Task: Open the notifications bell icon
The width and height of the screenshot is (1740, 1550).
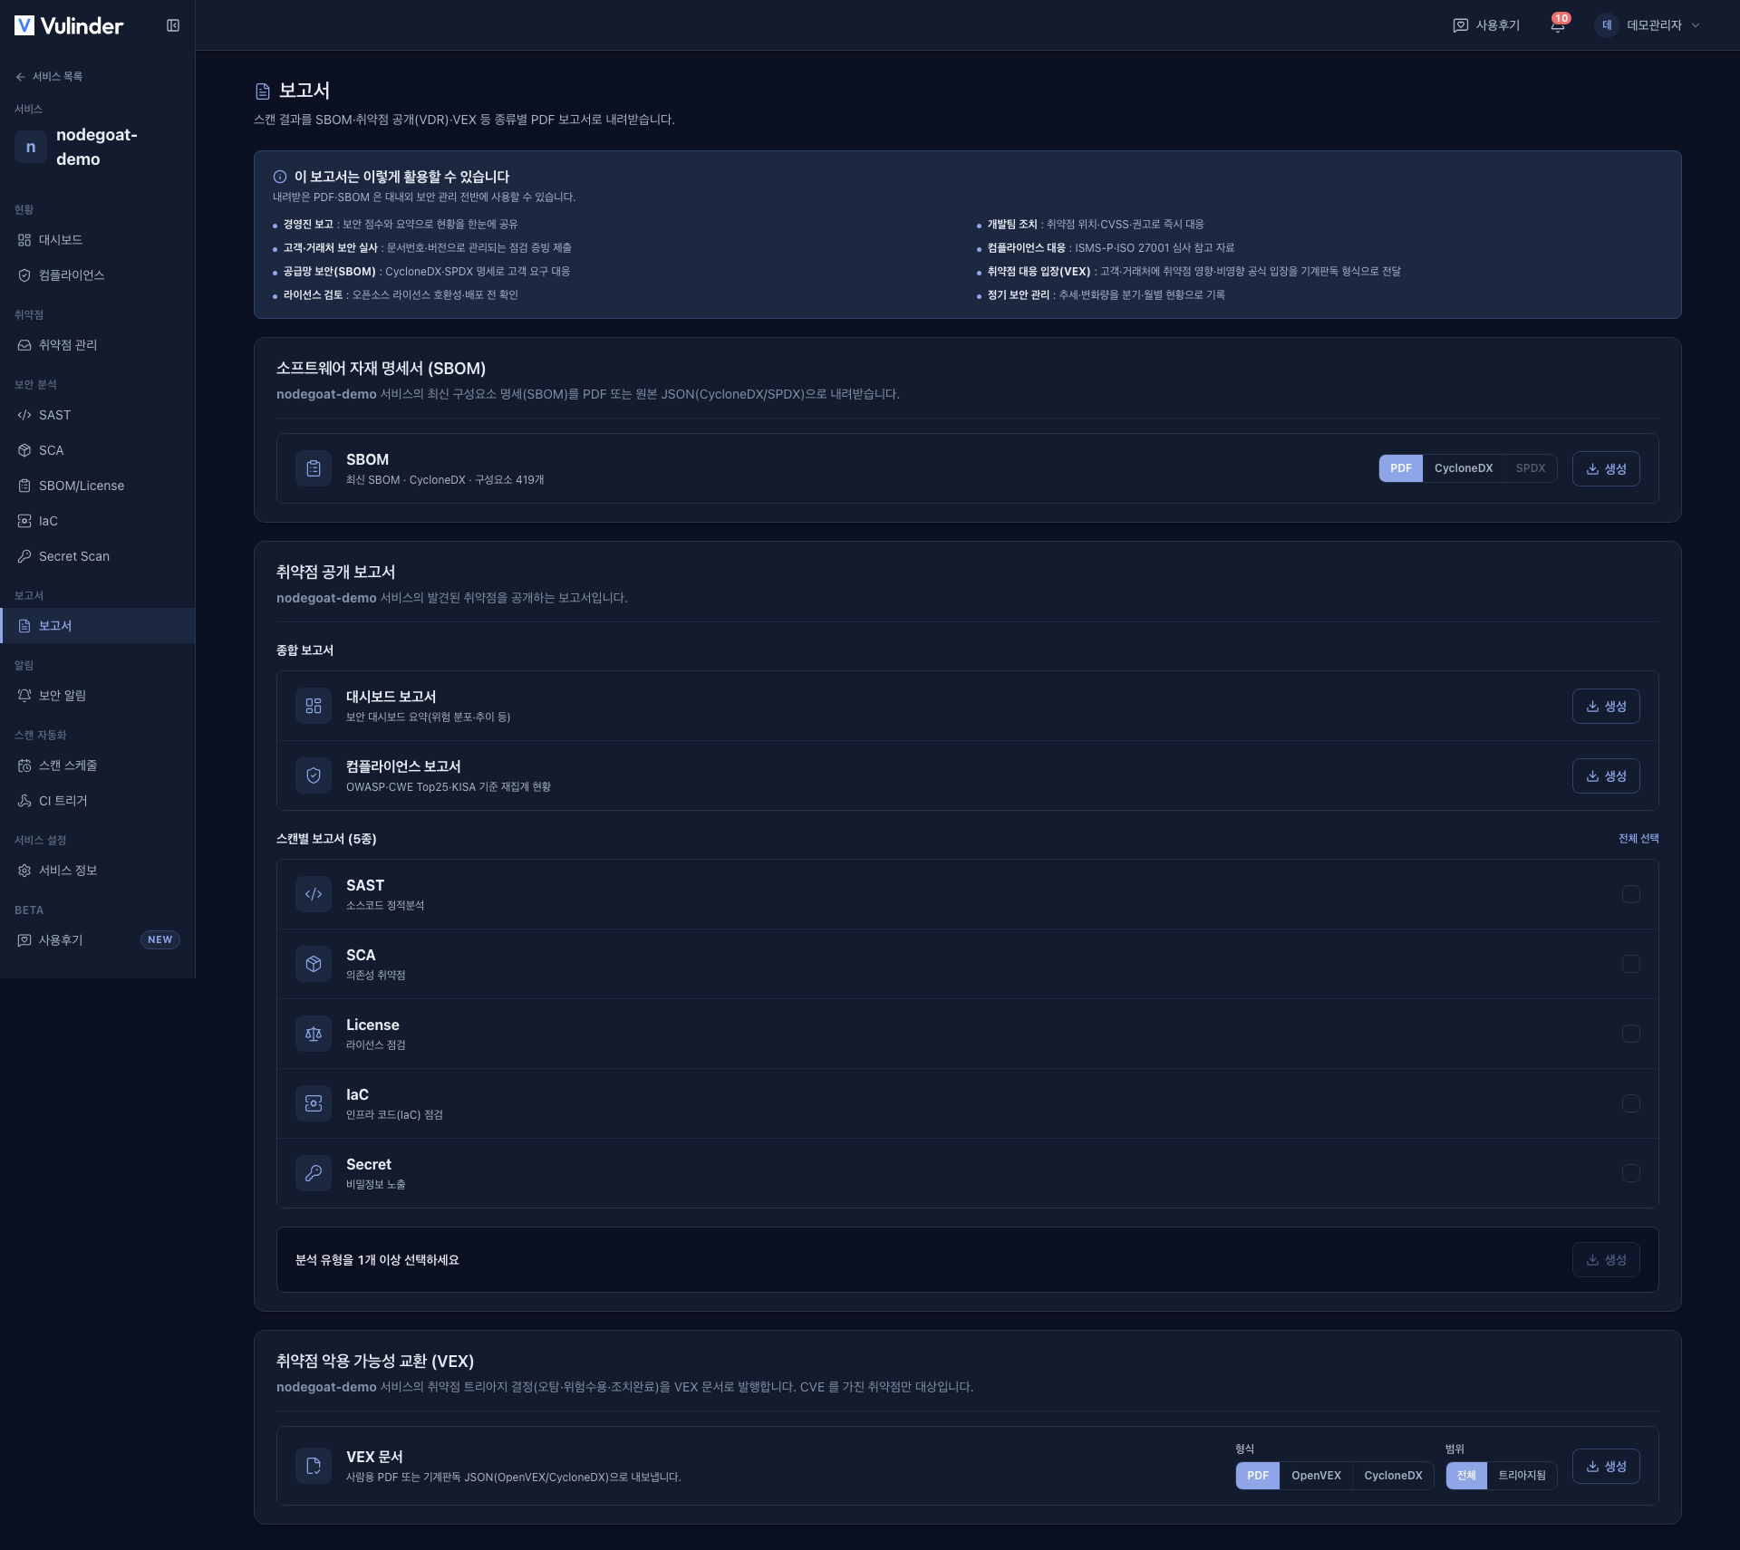Action: tap(1557, 25)
